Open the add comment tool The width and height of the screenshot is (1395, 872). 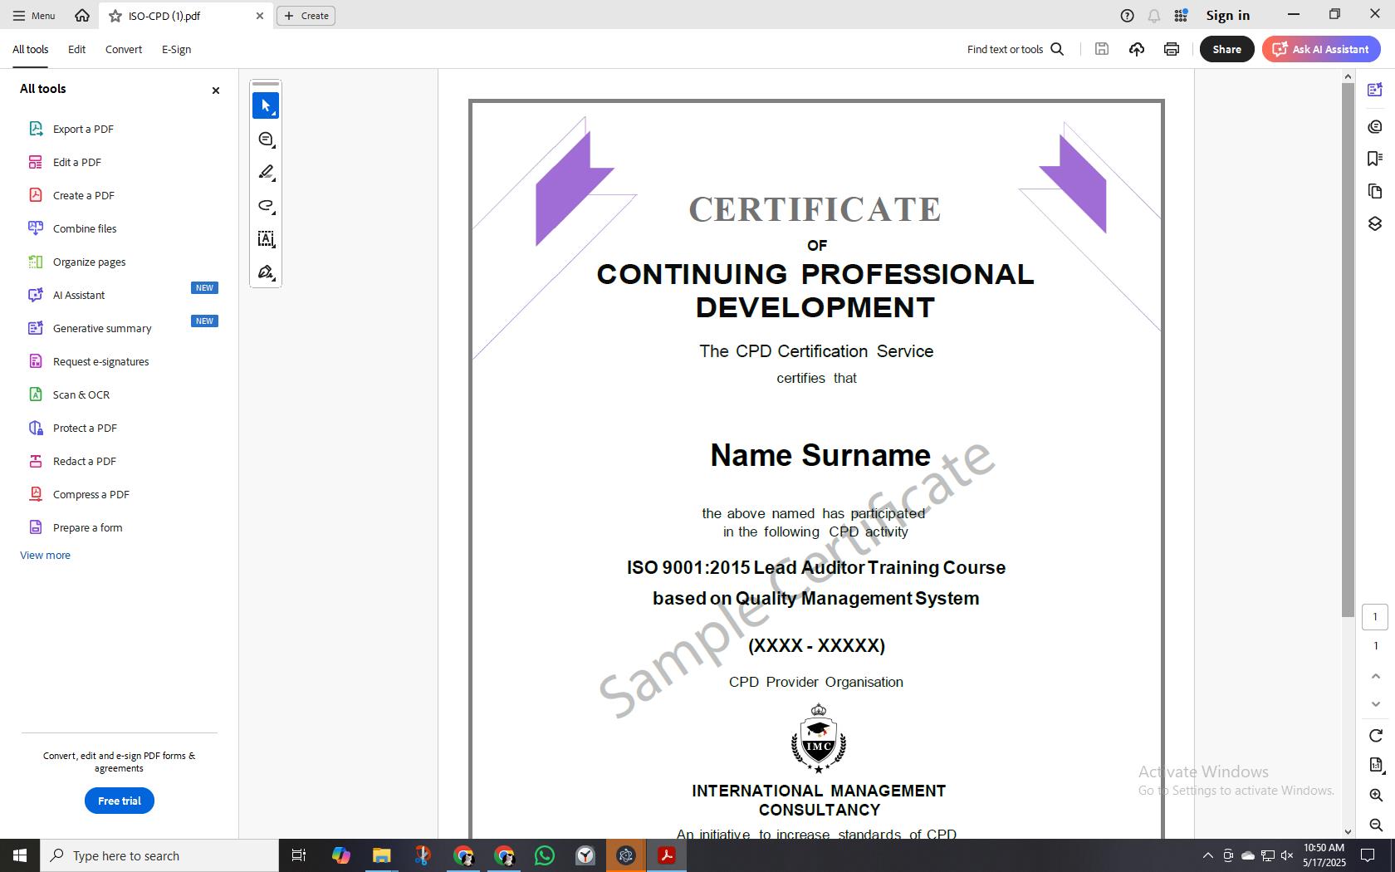click(266, 140)
